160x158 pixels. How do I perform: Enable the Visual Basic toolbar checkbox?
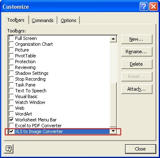(11, 96)
